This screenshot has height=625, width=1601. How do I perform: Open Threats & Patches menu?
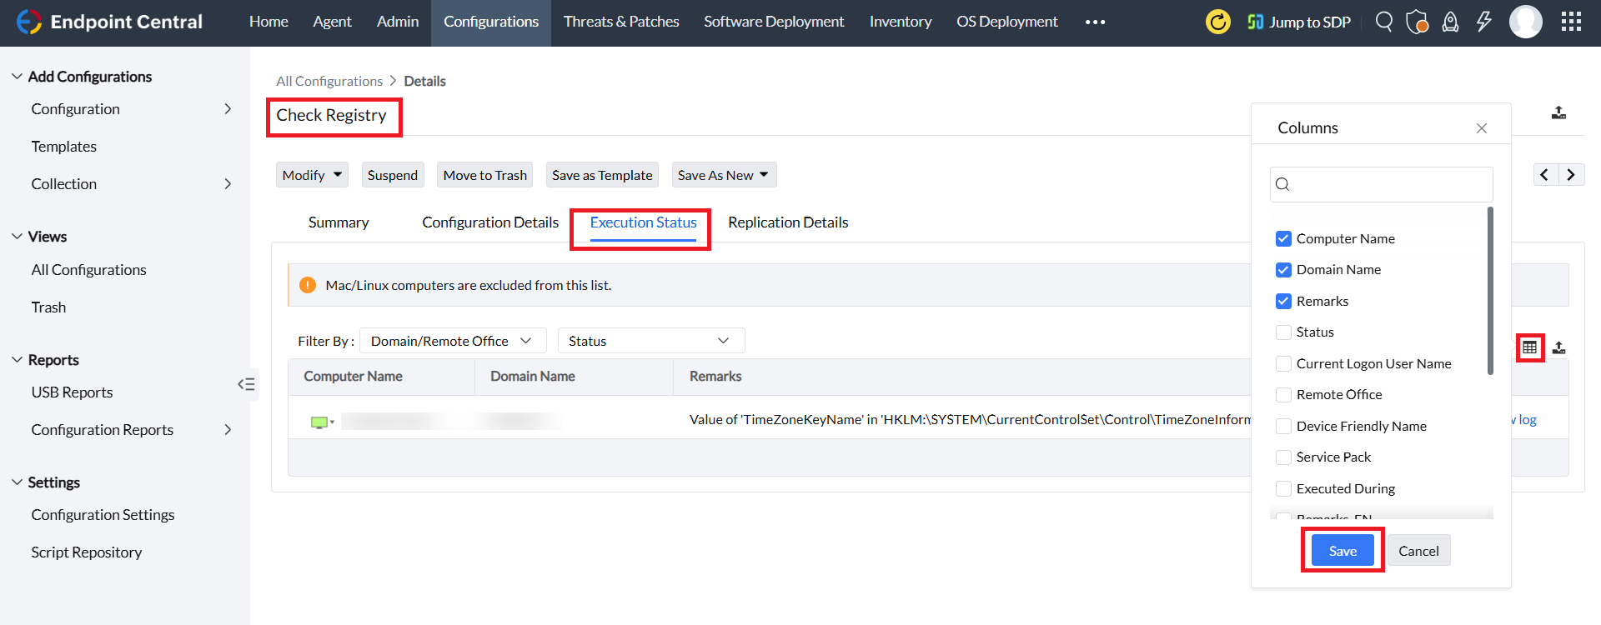(621, 22)
